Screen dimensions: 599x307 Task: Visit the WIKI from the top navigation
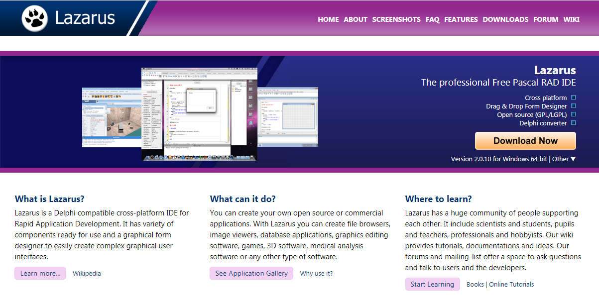point(572,19)
